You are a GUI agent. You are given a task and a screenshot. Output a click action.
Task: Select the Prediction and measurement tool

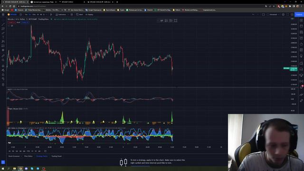(3, 46)
